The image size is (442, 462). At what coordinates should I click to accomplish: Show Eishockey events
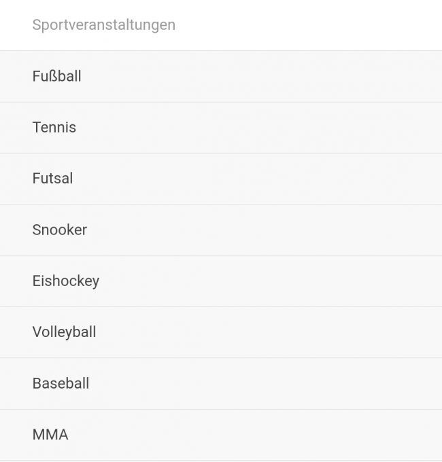[220, 281]
